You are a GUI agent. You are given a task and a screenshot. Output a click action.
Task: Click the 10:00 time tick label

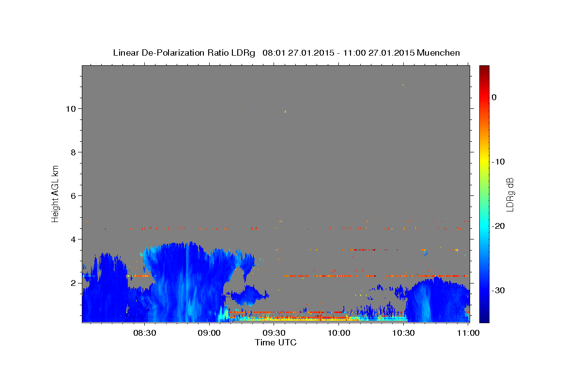coord(339,333)
